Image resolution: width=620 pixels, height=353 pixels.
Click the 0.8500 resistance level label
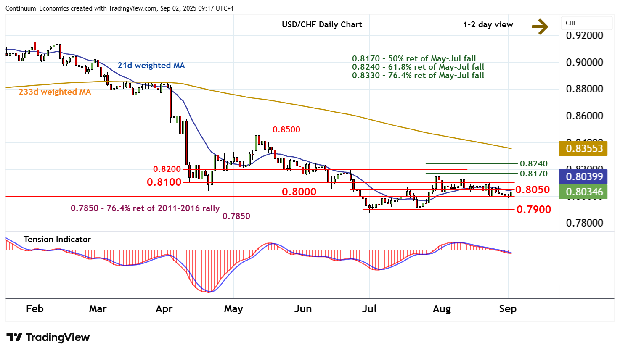pyautogui.click(x=286, y=129)
